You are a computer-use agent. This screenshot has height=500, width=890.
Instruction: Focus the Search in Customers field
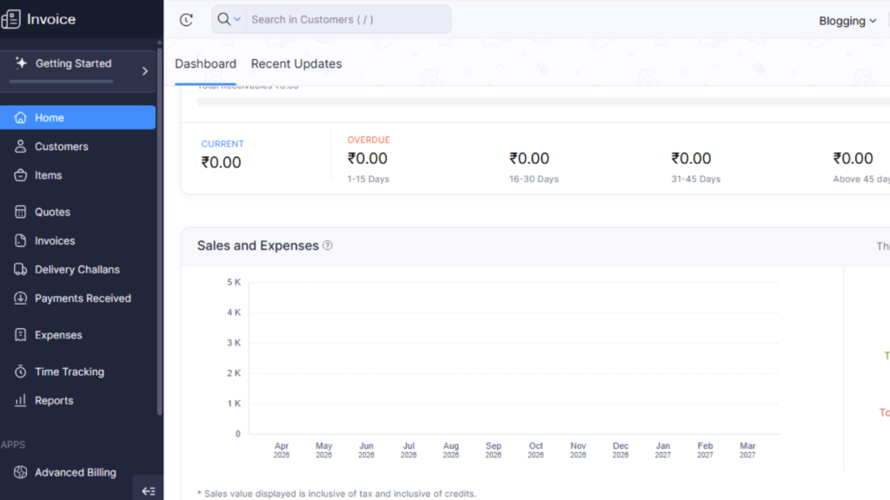point(349,19)
